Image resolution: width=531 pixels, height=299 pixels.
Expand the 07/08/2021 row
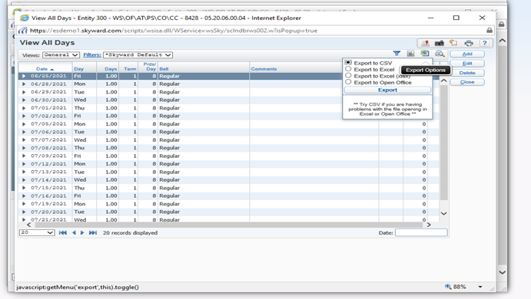[24, 148]
